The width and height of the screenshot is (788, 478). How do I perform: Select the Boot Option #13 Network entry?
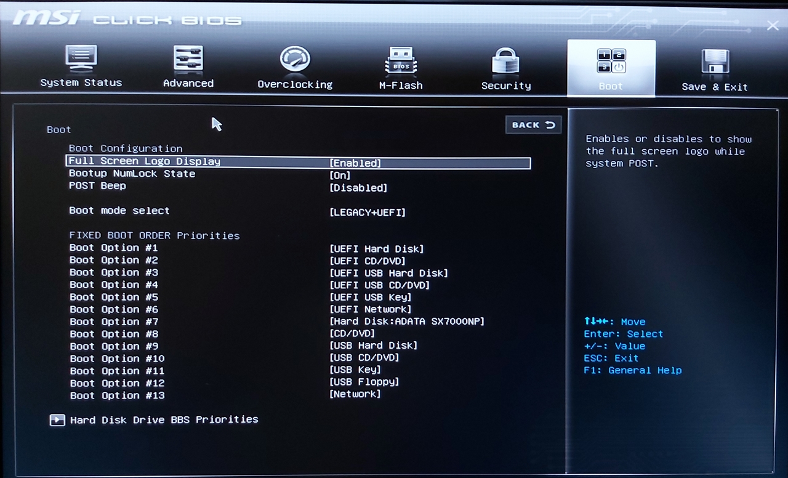coord(355,394)
